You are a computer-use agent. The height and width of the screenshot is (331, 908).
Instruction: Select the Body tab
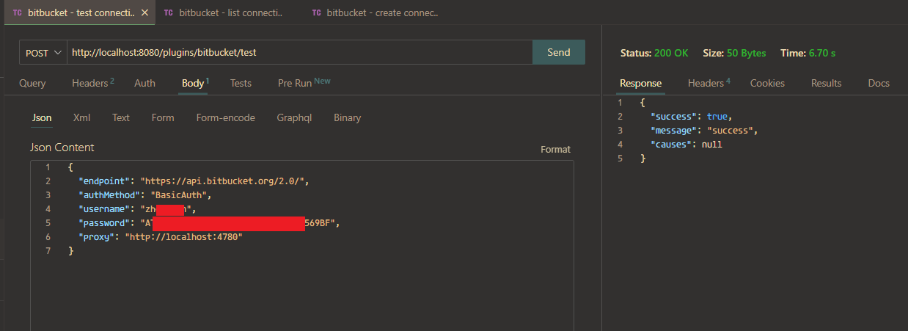[x=195, y=83]
